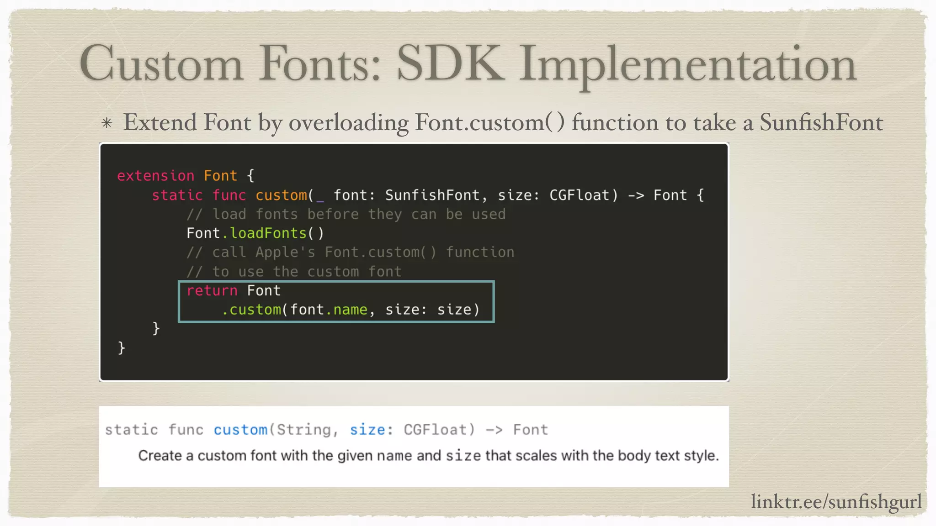Click the documentation signature 'static func custom(String, size: CGFloat) -> Font'
This screenshot has width=936, height=526.
coord(326,430)
